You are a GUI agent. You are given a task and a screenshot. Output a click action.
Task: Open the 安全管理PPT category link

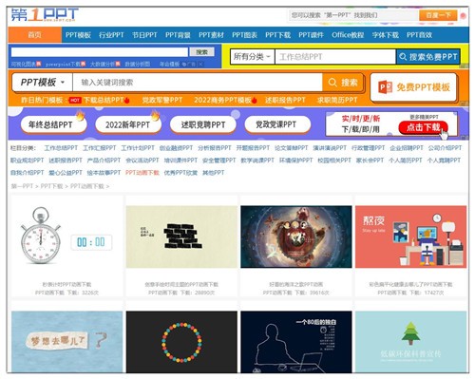click(x=219, y=161)
